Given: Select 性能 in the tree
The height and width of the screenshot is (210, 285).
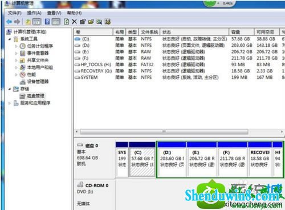Looking at the screenshot, I should coord(31,74).
